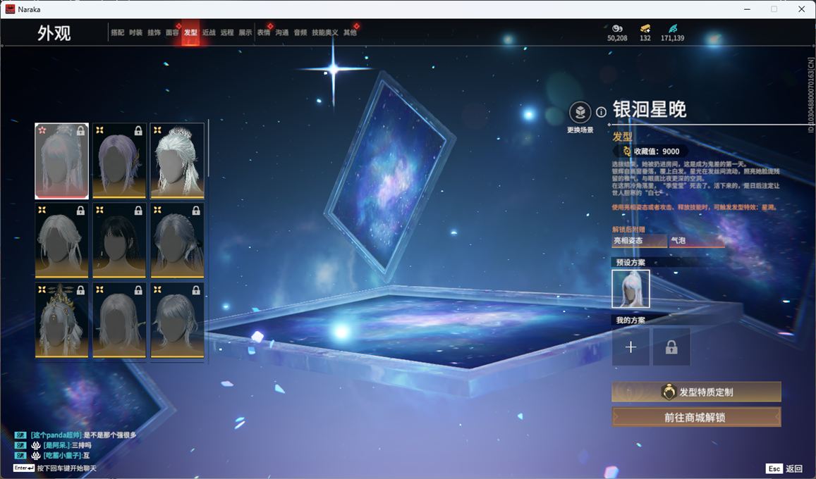Click the lock icon on purple hair card

(x=138, y=131)
